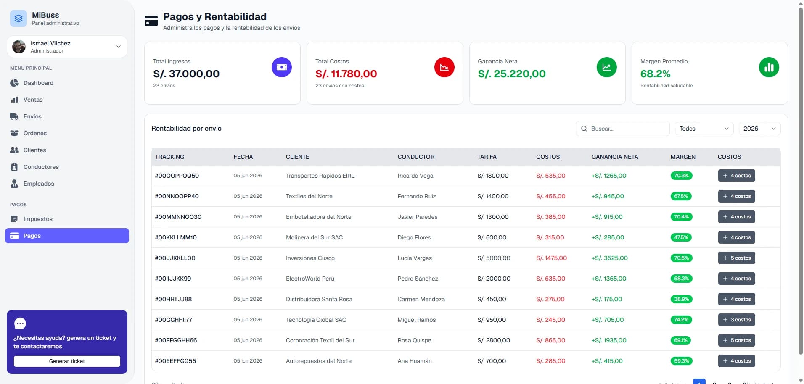This screenshot has width=804, height=384.
Task: Click conductor name Miguel Ramos
Action: point(417,320)
